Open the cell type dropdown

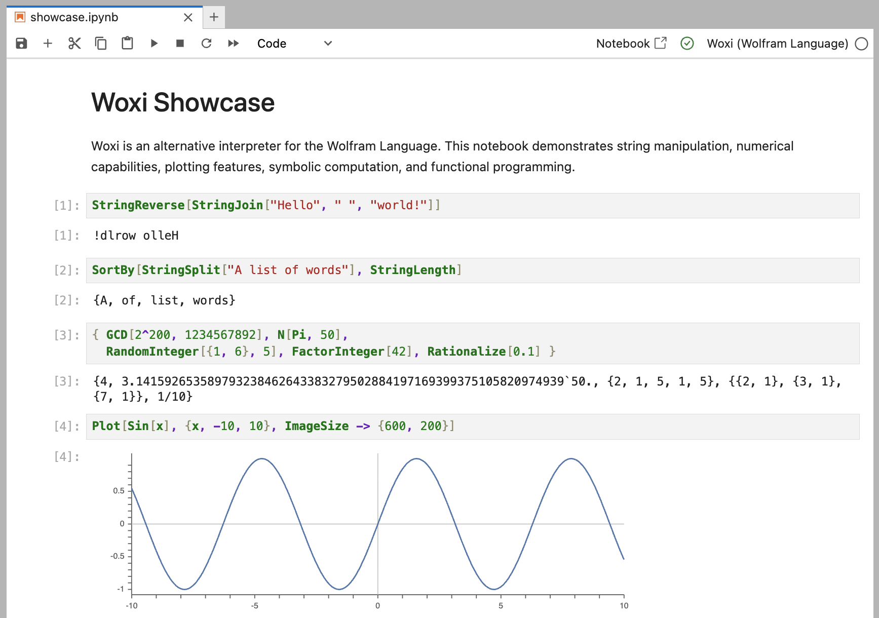[x=327, y=44]
